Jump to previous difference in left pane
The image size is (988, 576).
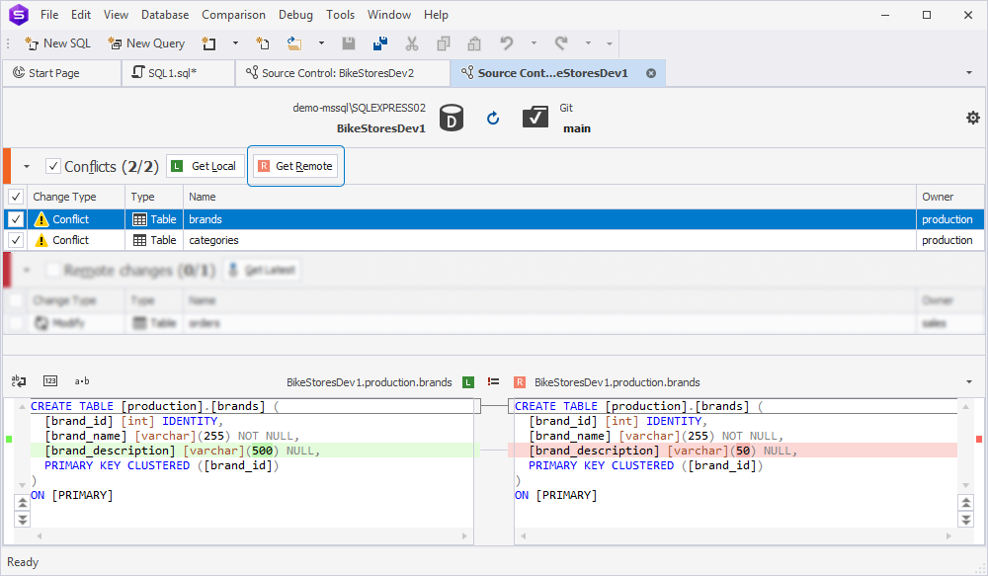(22, 502)
